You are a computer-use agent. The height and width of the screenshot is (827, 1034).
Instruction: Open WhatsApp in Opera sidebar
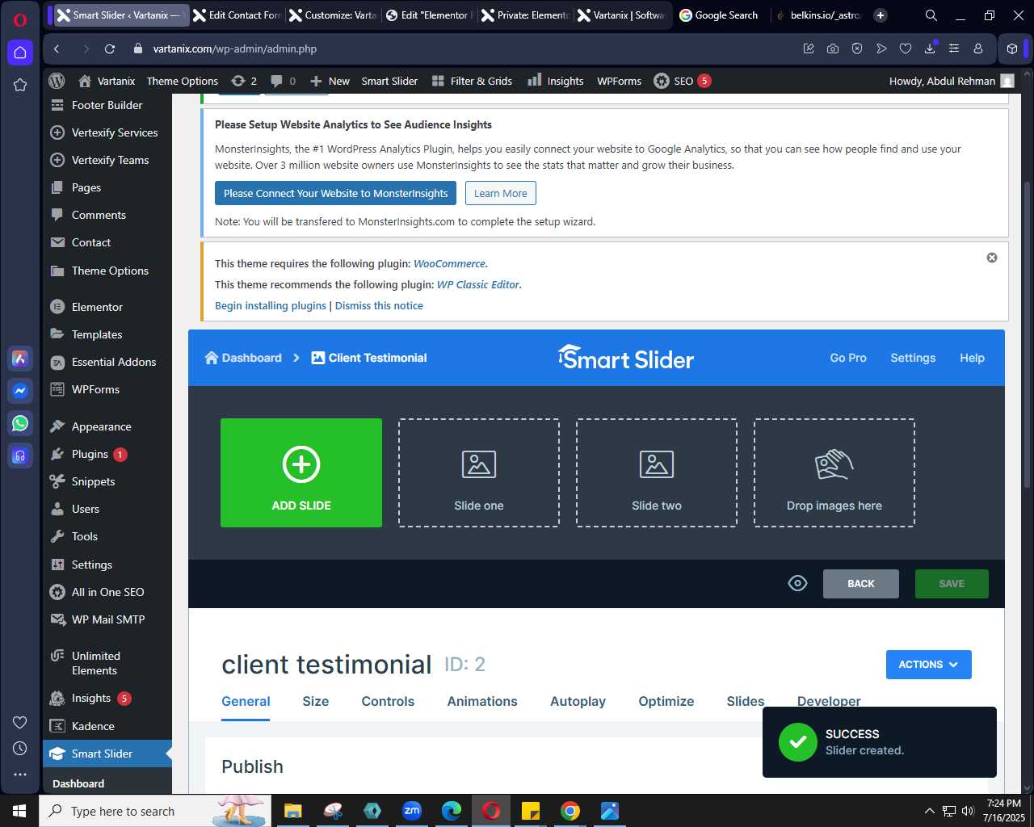click(20, 422)
